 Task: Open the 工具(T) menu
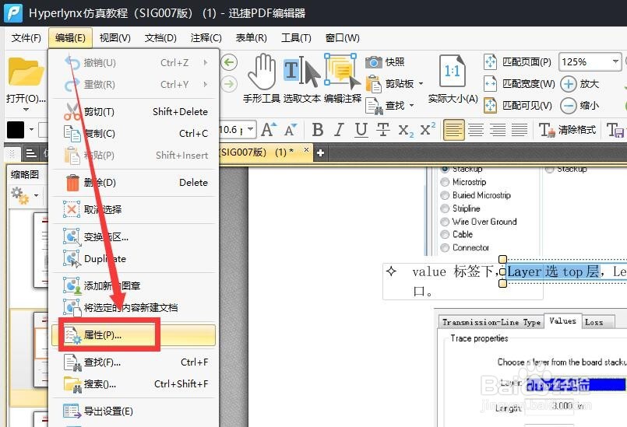[x=296, y=38]
